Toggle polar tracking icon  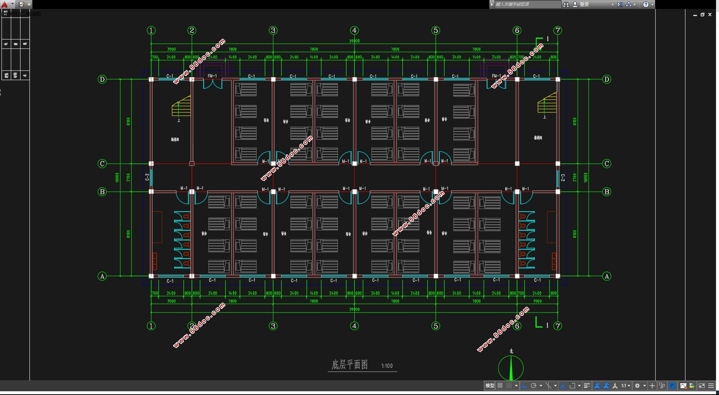coord(534,386)
